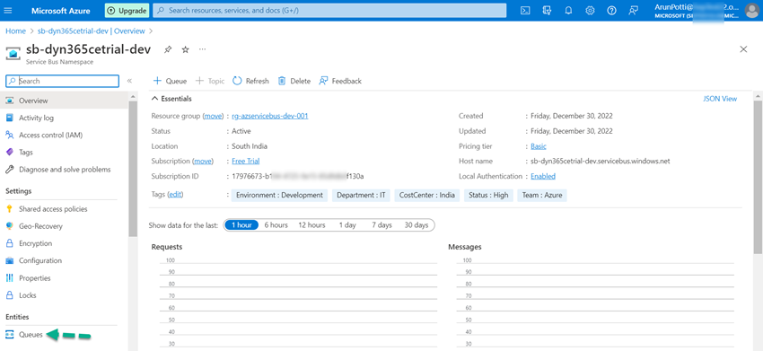Open portal settings gear
Viewport: 763px width, 351px height.
click(590, 10)
